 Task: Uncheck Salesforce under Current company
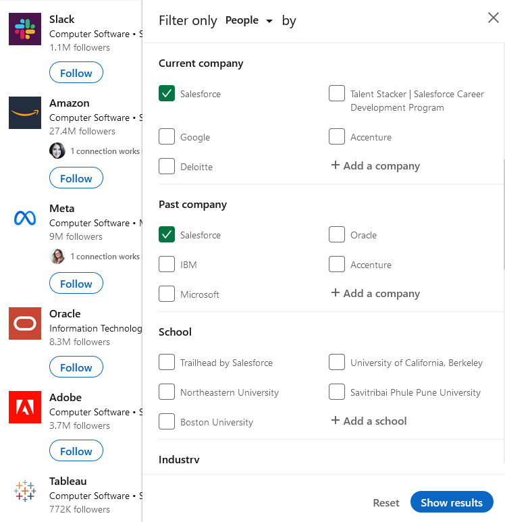(167, 94)
